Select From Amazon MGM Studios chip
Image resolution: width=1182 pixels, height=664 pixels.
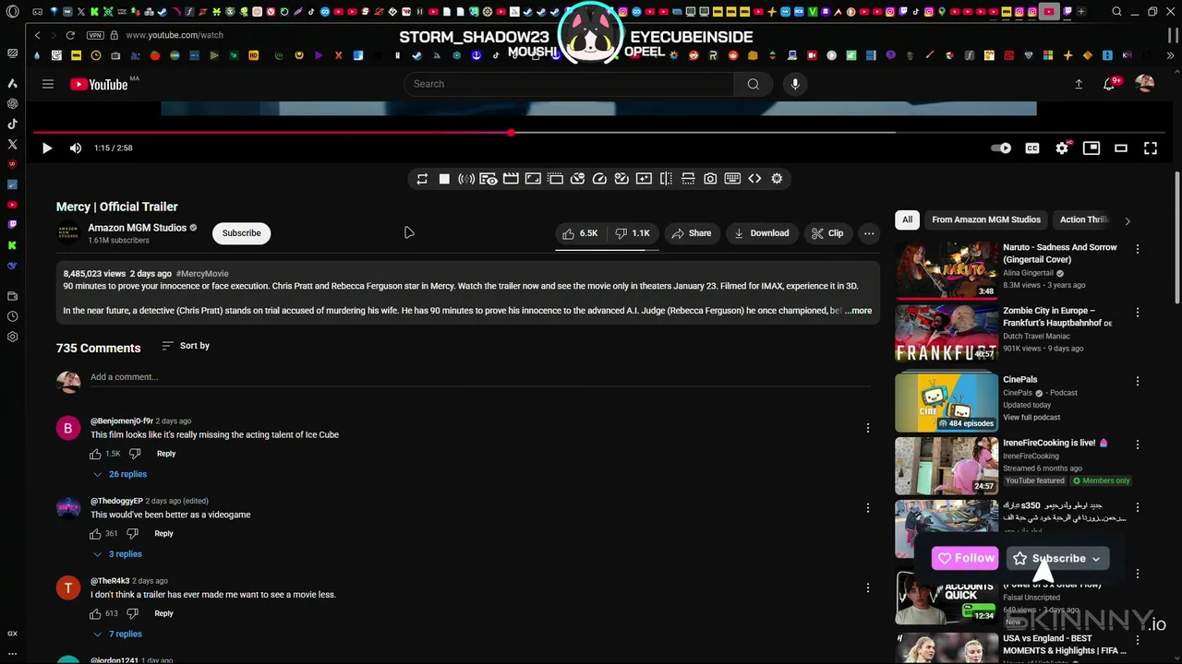point(985,219)
